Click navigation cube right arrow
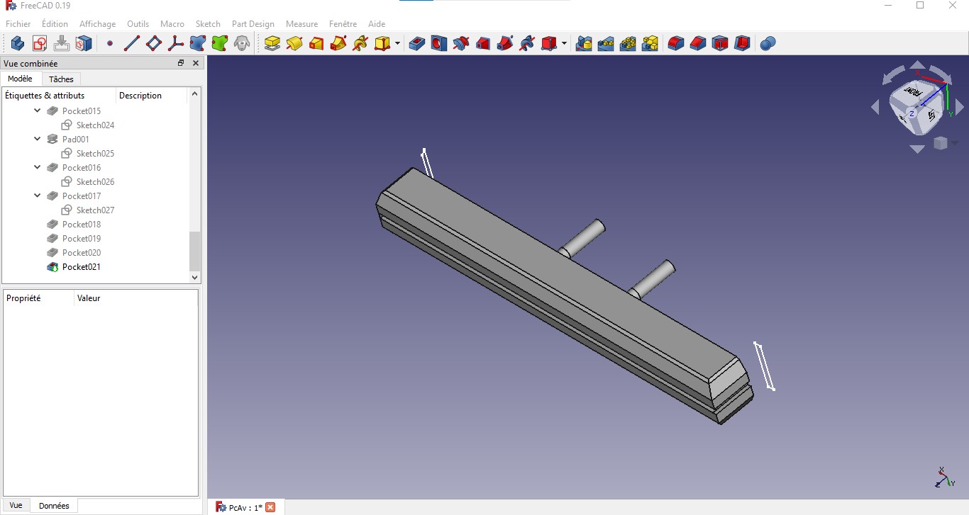969x515 pixels. point(960,107)
